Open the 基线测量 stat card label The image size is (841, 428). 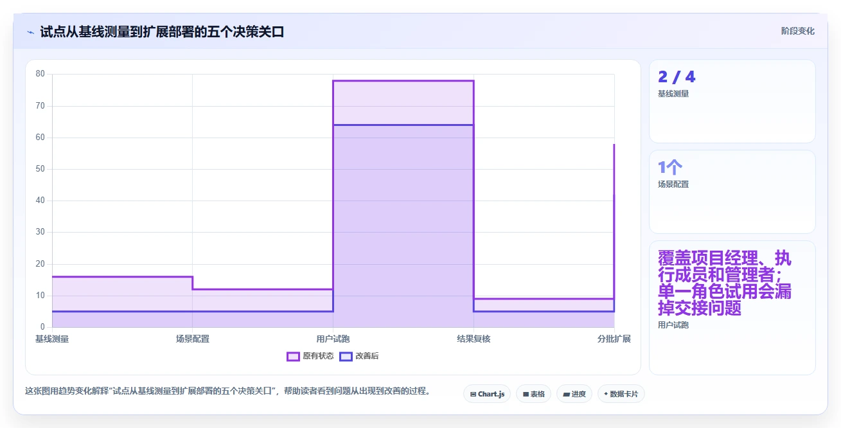(x=673, y=94)
